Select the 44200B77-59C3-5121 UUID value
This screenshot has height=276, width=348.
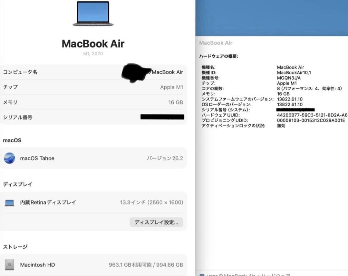[312, 115]
